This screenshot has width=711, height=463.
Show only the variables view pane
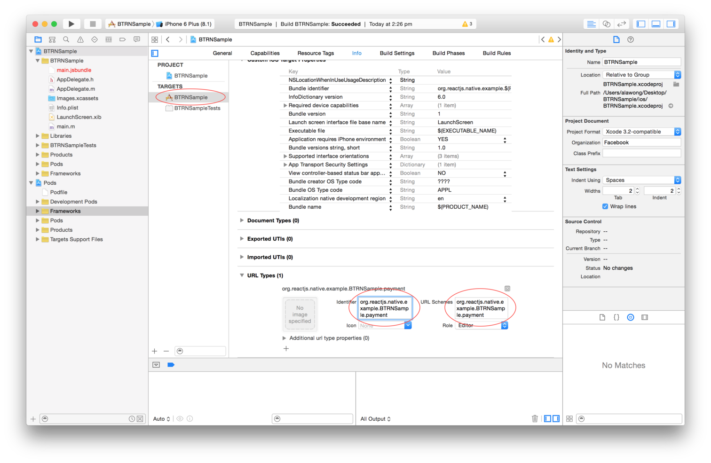(x=548, y=418)
